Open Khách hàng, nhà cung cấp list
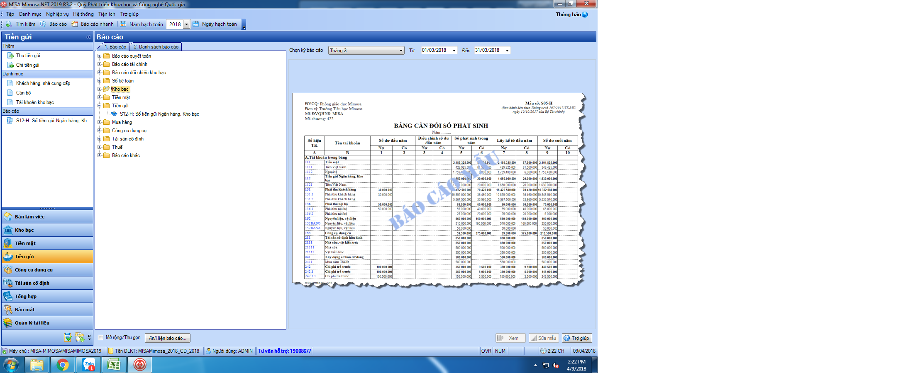908x373 pixels. [x=43, y=83]
